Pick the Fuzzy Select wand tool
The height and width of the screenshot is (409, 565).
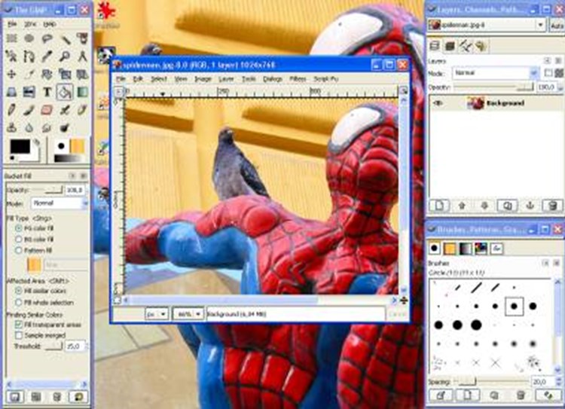point(65,38)
